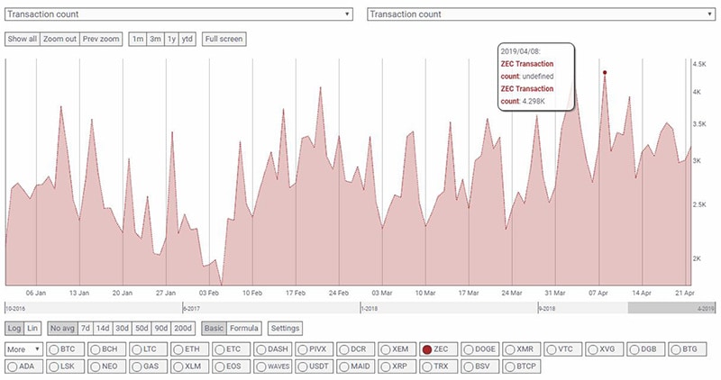Open the left Transaction count dropdown
Image resolution: width=721 pixels, height=380 pixels.
coord(178,14)
